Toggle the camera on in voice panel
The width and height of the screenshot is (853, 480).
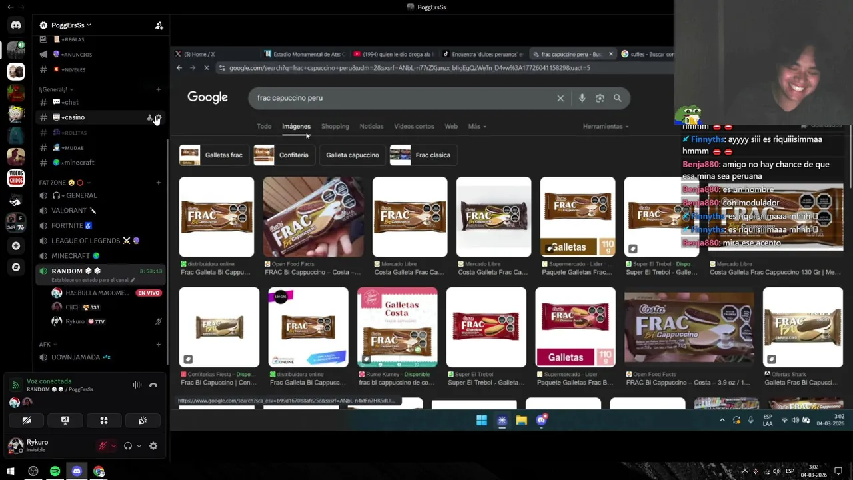tap(27, 421)
